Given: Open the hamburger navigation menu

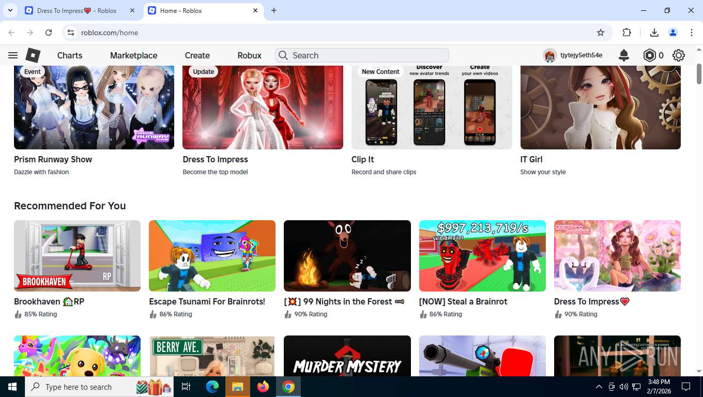Looking at the screenshot, I should pyautogui.click(x=13, y=55).
